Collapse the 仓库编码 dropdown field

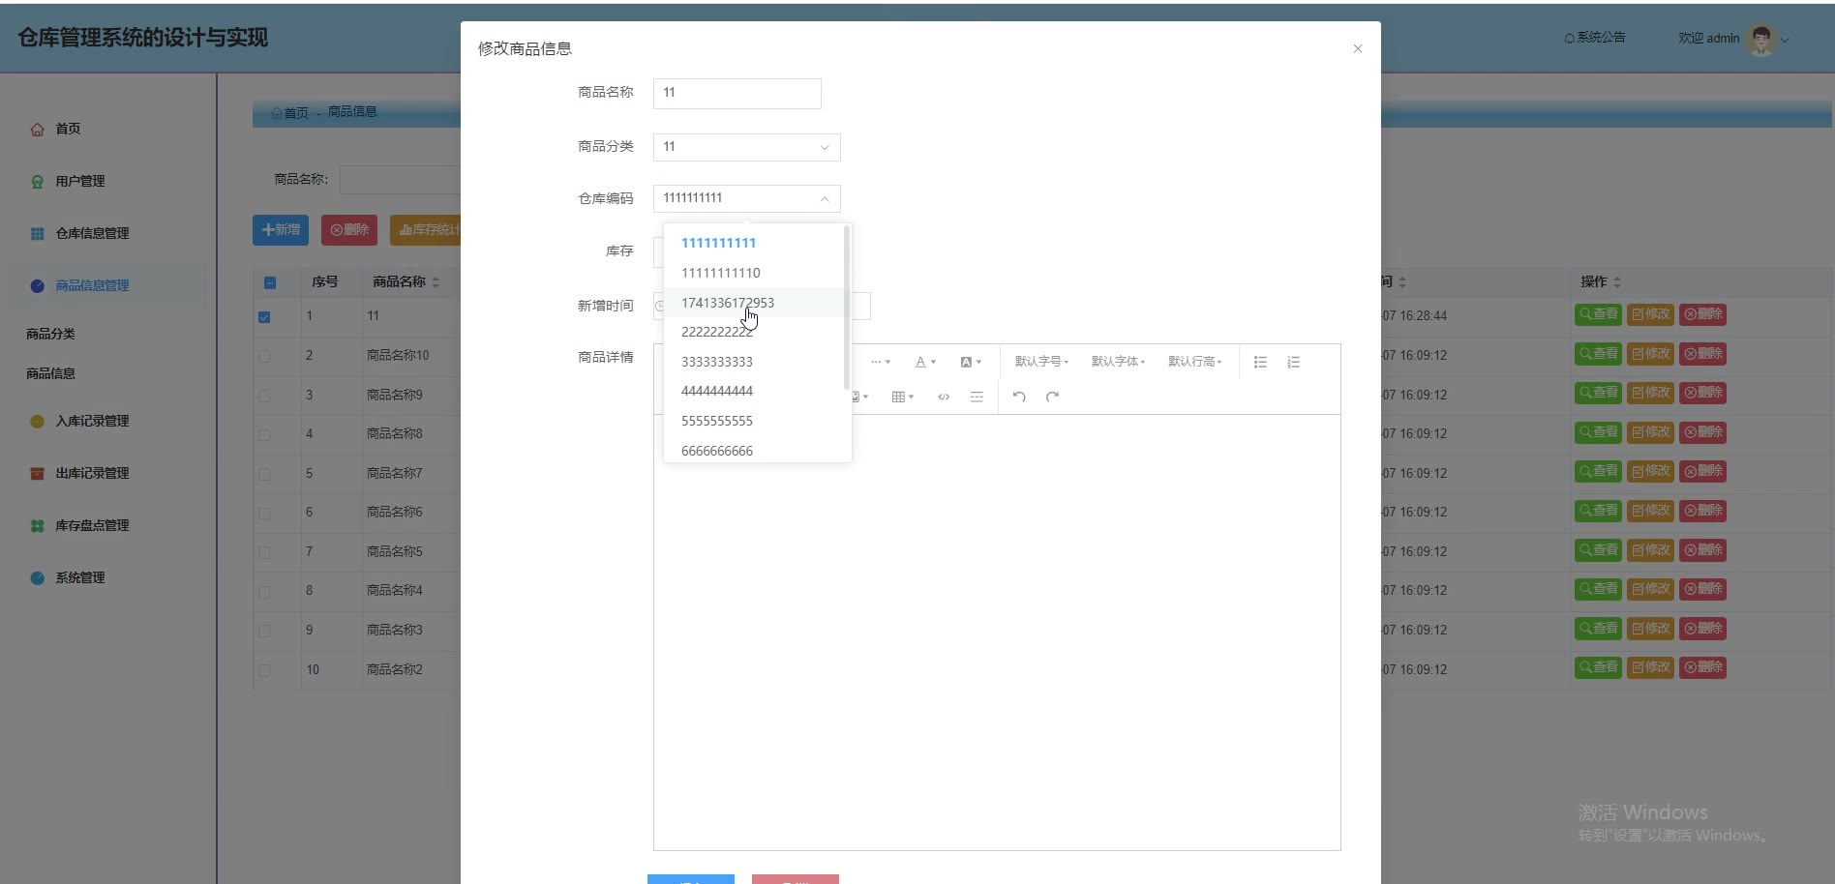click(746, 198)
